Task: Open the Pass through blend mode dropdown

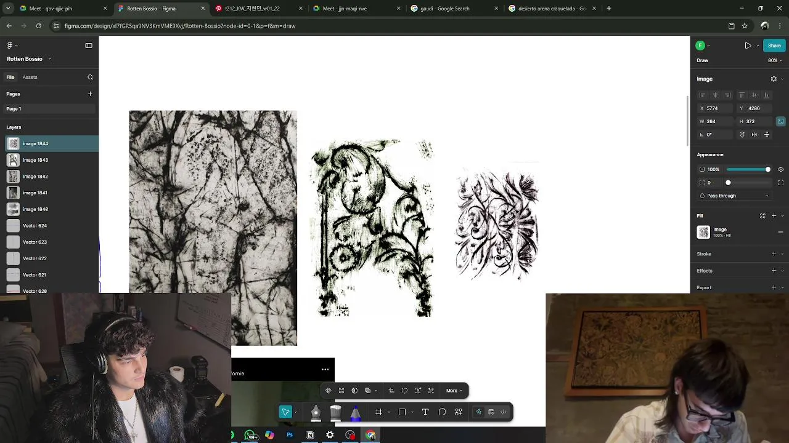Action: click(735, 196)
